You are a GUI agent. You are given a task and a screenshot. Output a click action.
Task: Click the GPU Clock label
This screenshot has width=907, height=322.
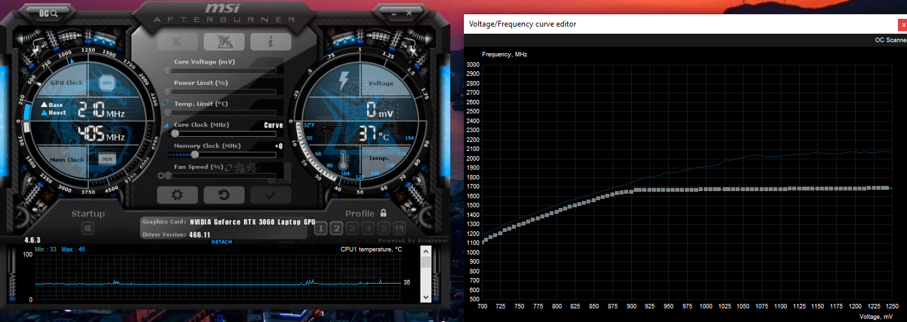click(66, 83)
